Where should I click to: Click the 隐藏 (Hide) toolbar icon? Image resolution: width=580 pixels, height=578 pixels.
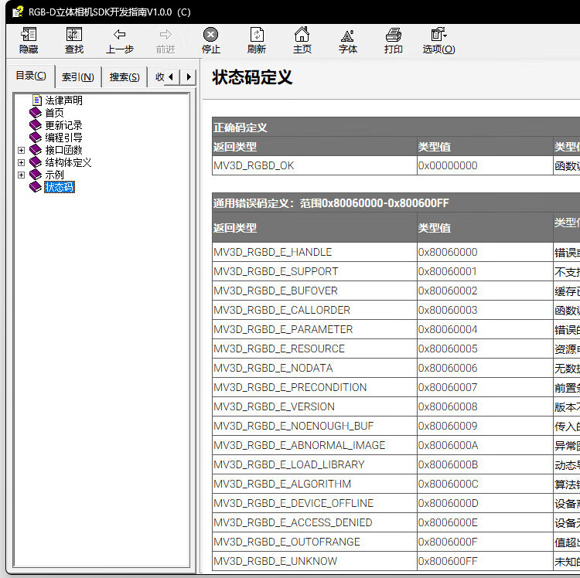click(x=29, y=36)
